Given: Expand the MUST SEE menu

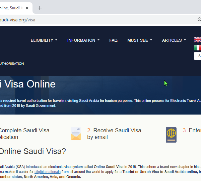Looking at the screenshot, I should (139, 40).
